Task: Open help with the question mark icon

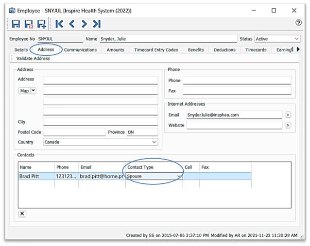Action: tap(298, 23)
